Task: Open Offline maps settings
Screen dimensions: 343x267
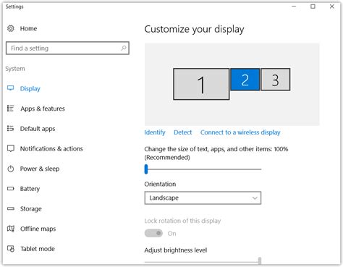Action: tap(38, 229)
